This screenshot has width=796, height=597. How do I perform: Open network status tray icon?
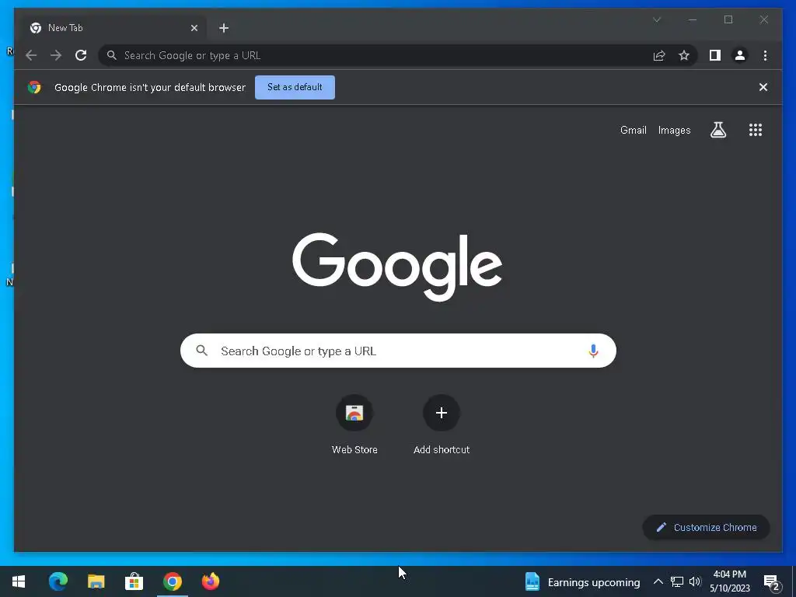point(677,581)
